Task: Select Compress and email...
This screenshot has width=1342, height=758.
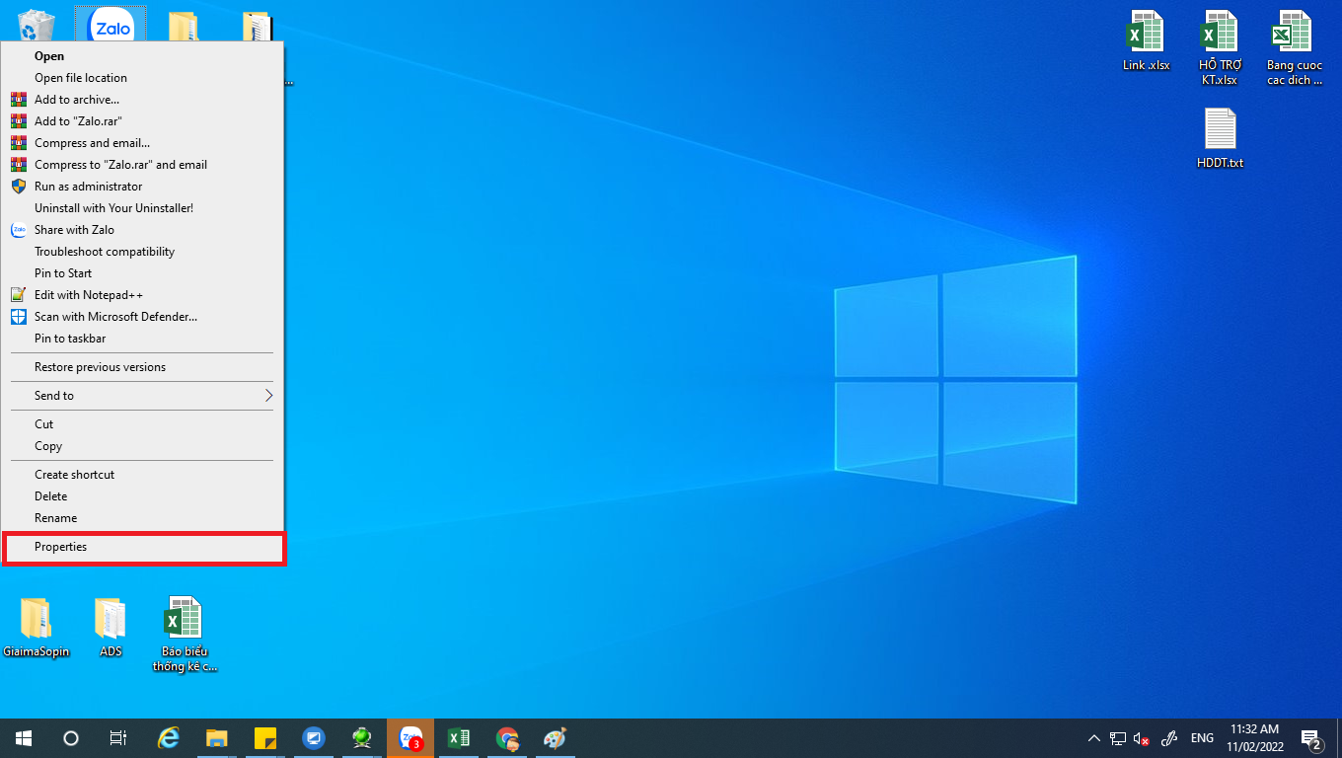Action: coord(142,143)
